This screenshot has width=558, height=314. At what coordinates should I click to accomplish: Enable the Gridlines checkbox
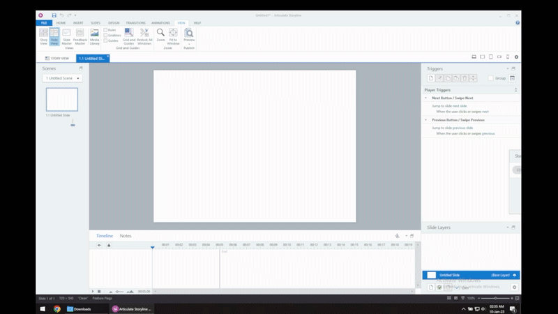pyautogui.click(x=105, y=35)
